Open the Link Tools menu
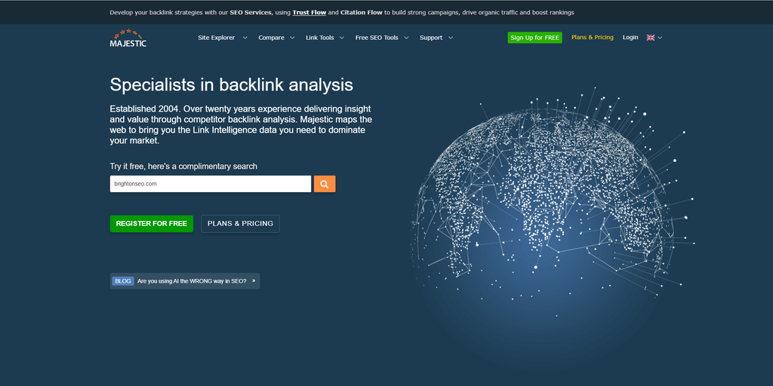 coord(319,38)
